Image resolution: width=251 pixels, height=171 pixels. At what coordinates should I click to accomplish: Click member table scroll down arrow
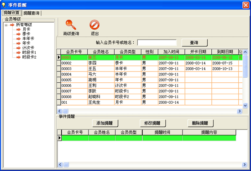point(245,105)
